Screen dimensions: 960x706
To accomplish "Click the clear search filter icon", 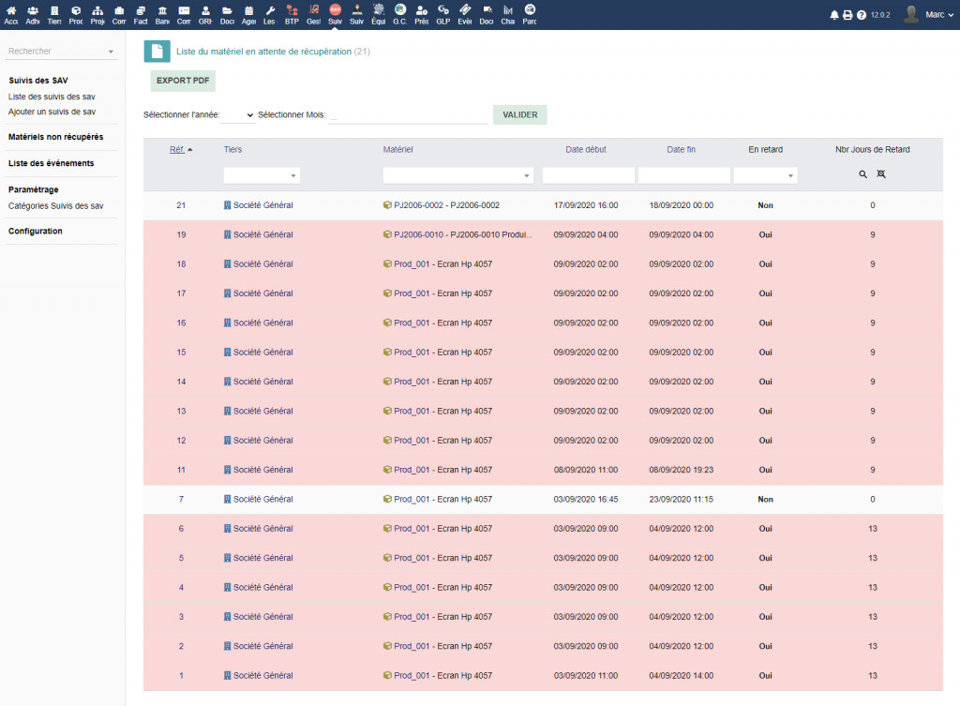I will coord(881,174).
